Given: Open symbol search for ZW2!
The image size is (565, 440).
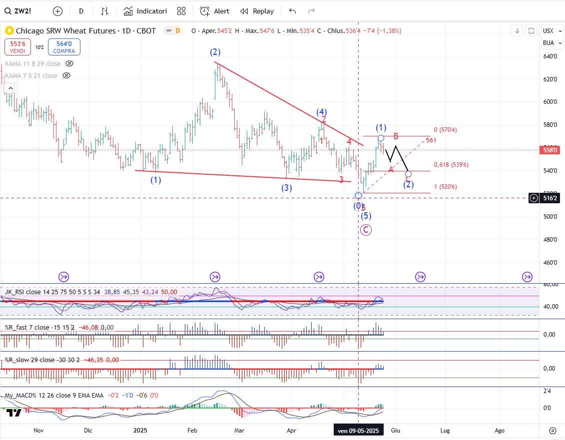Looking at the screenshot, I should pos(18,11).
